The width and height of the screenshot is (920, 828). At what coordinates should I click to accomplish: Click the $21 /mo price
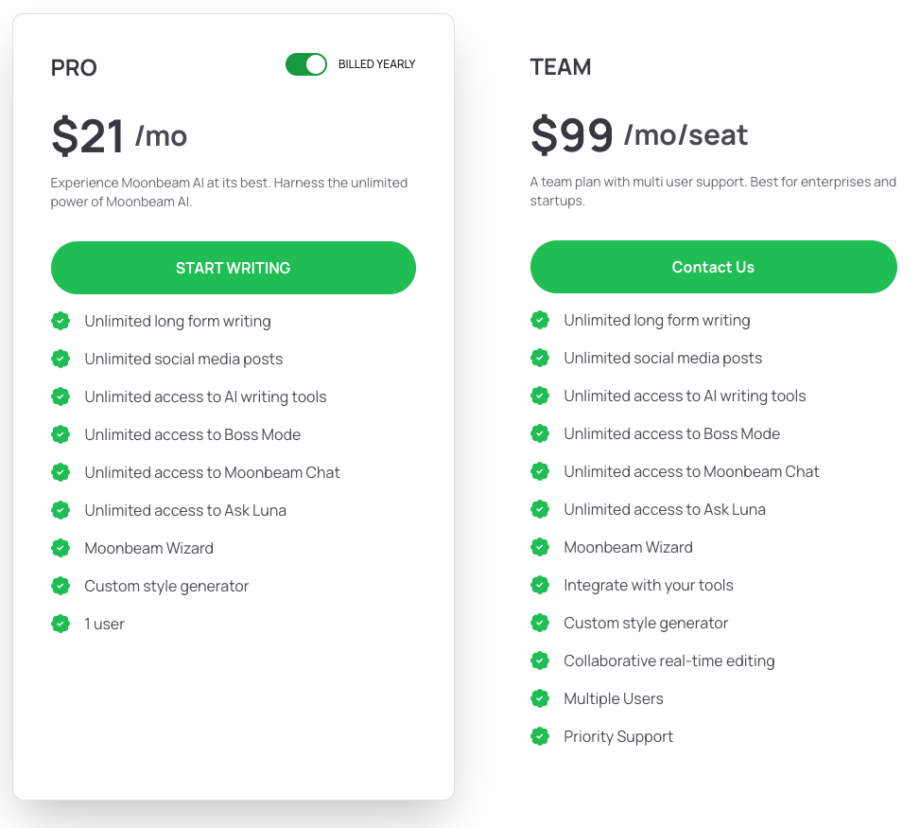[x=119, y=136]
